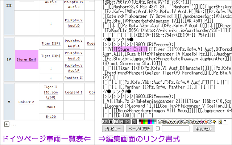Insert the big grin emoticon

164,122
